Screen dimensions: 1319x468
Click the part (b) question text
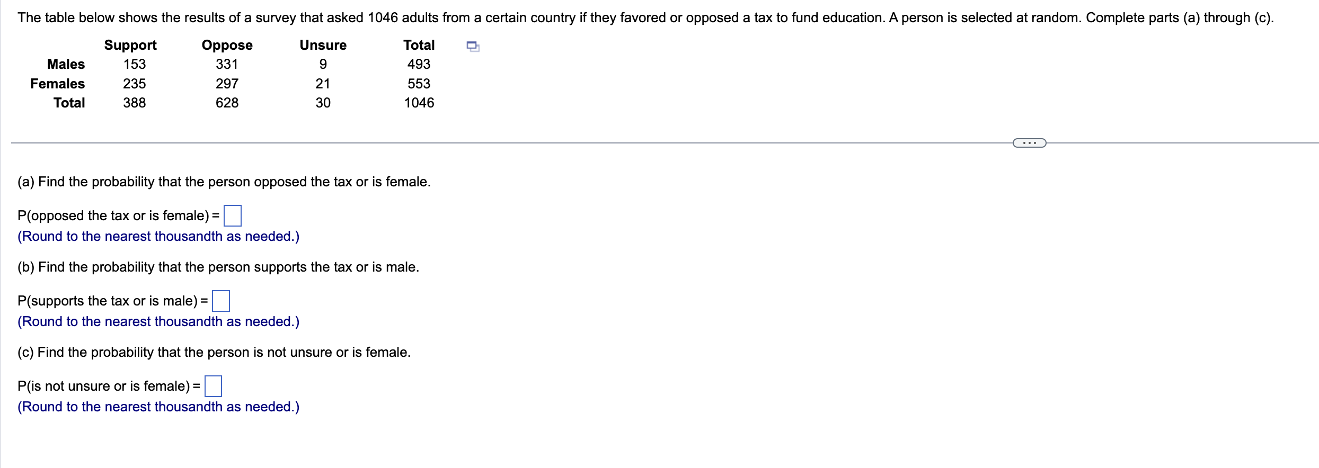point(218,267)
